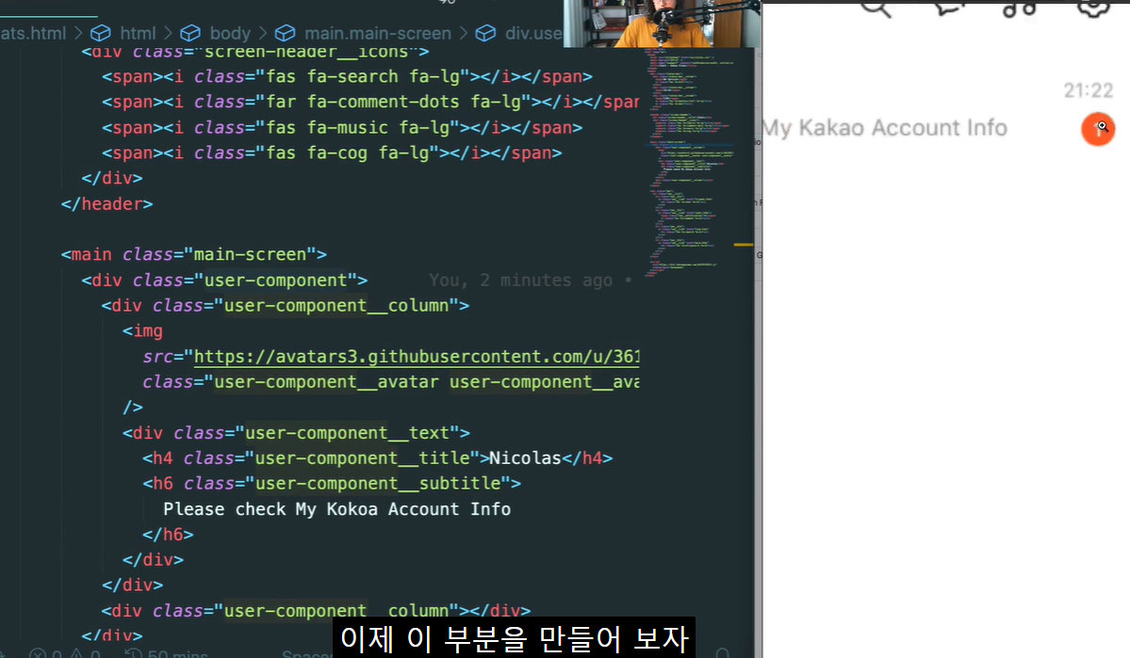This screenshot has width=1130, height=658.
Task: Click the comment bubble icon in preview
Action: [x=948, y=8]
